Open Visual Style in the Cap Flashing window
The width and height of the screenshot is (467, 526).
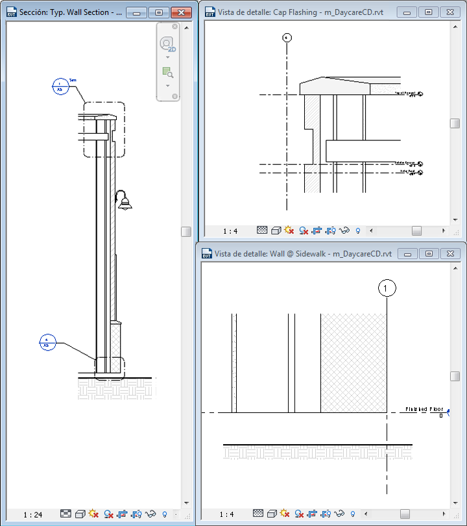point(276,231)
